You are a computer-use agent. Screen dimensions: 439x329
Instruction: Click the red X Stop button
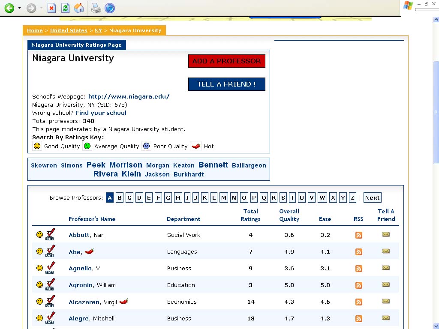point(51,8)
